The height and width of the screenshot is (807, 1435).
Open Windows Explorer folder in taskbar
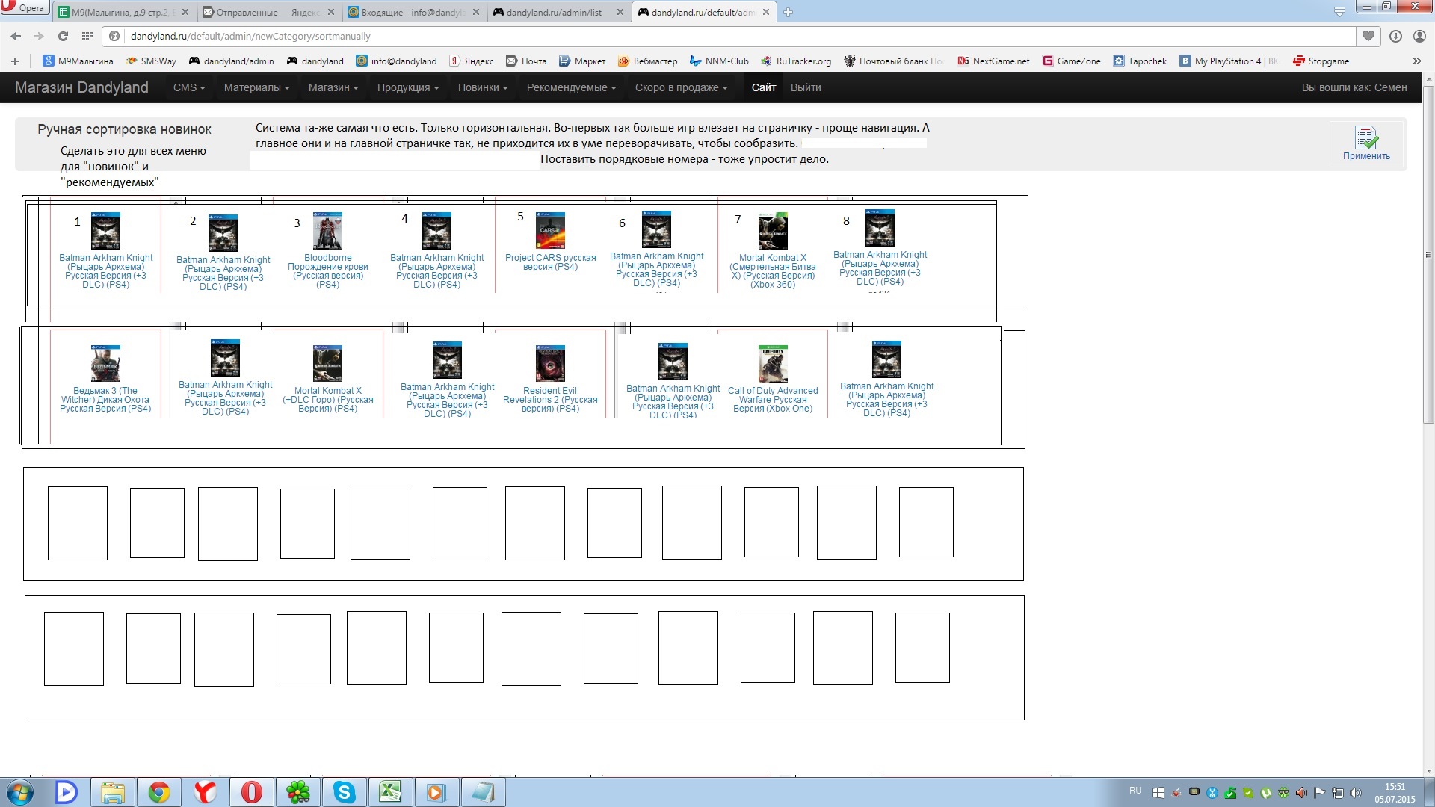[112, 792]
